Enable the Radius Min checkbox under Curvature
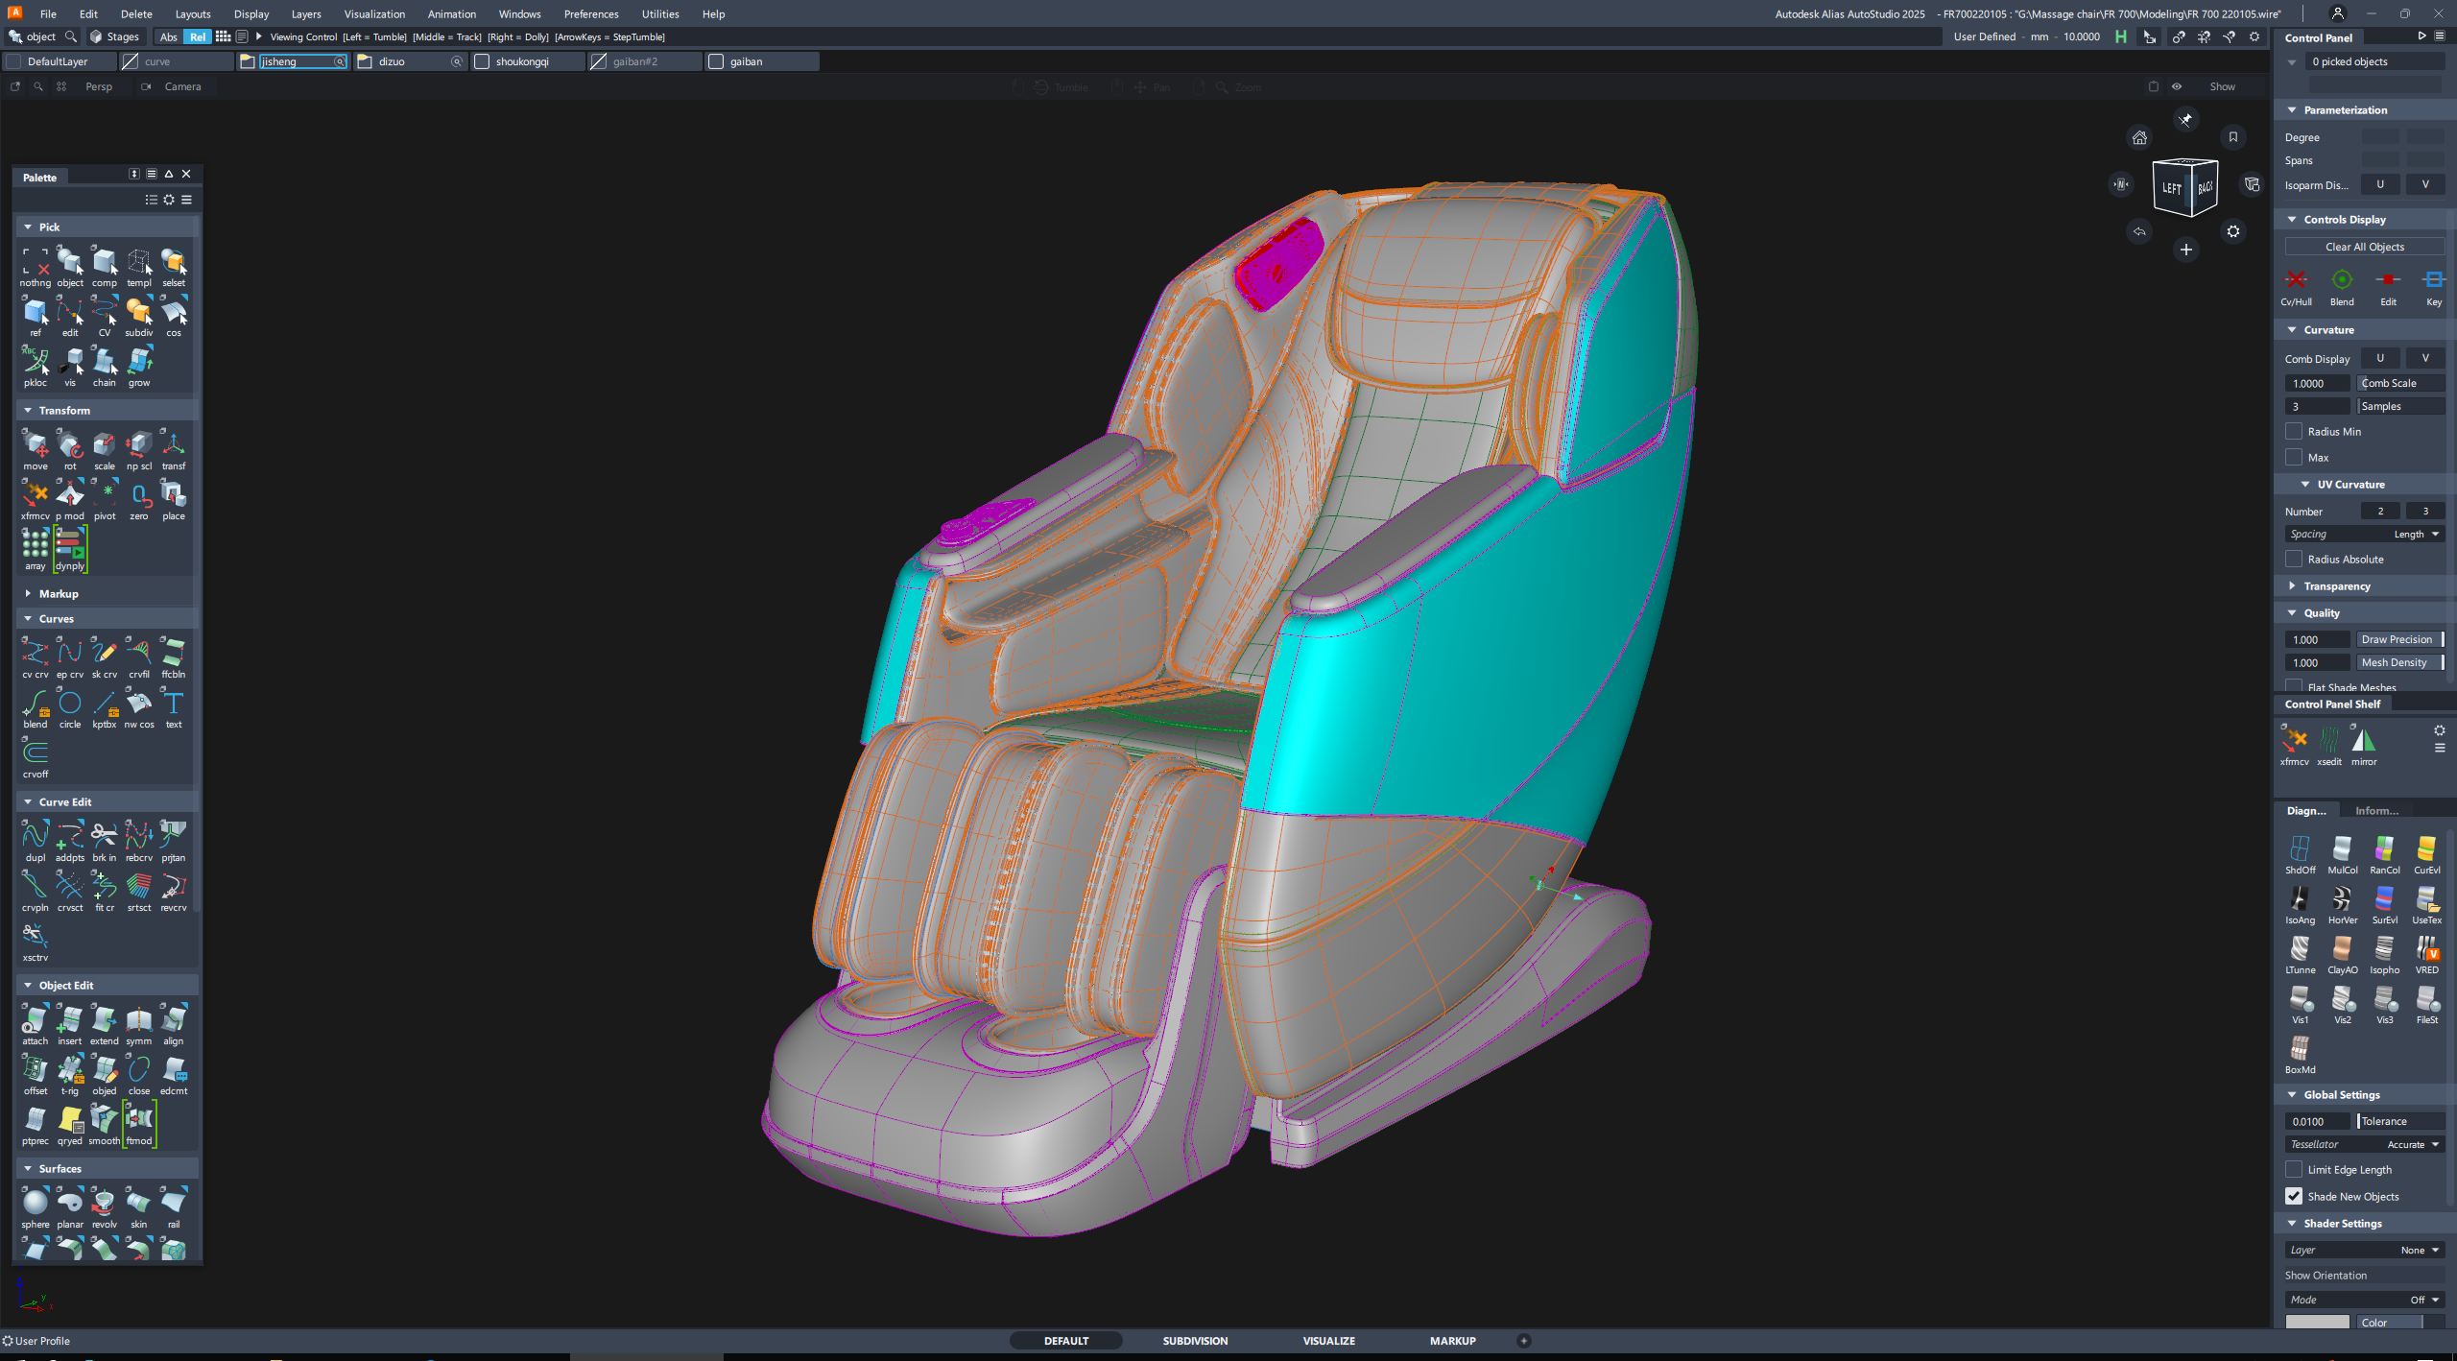 click(x=2294, y=431)
